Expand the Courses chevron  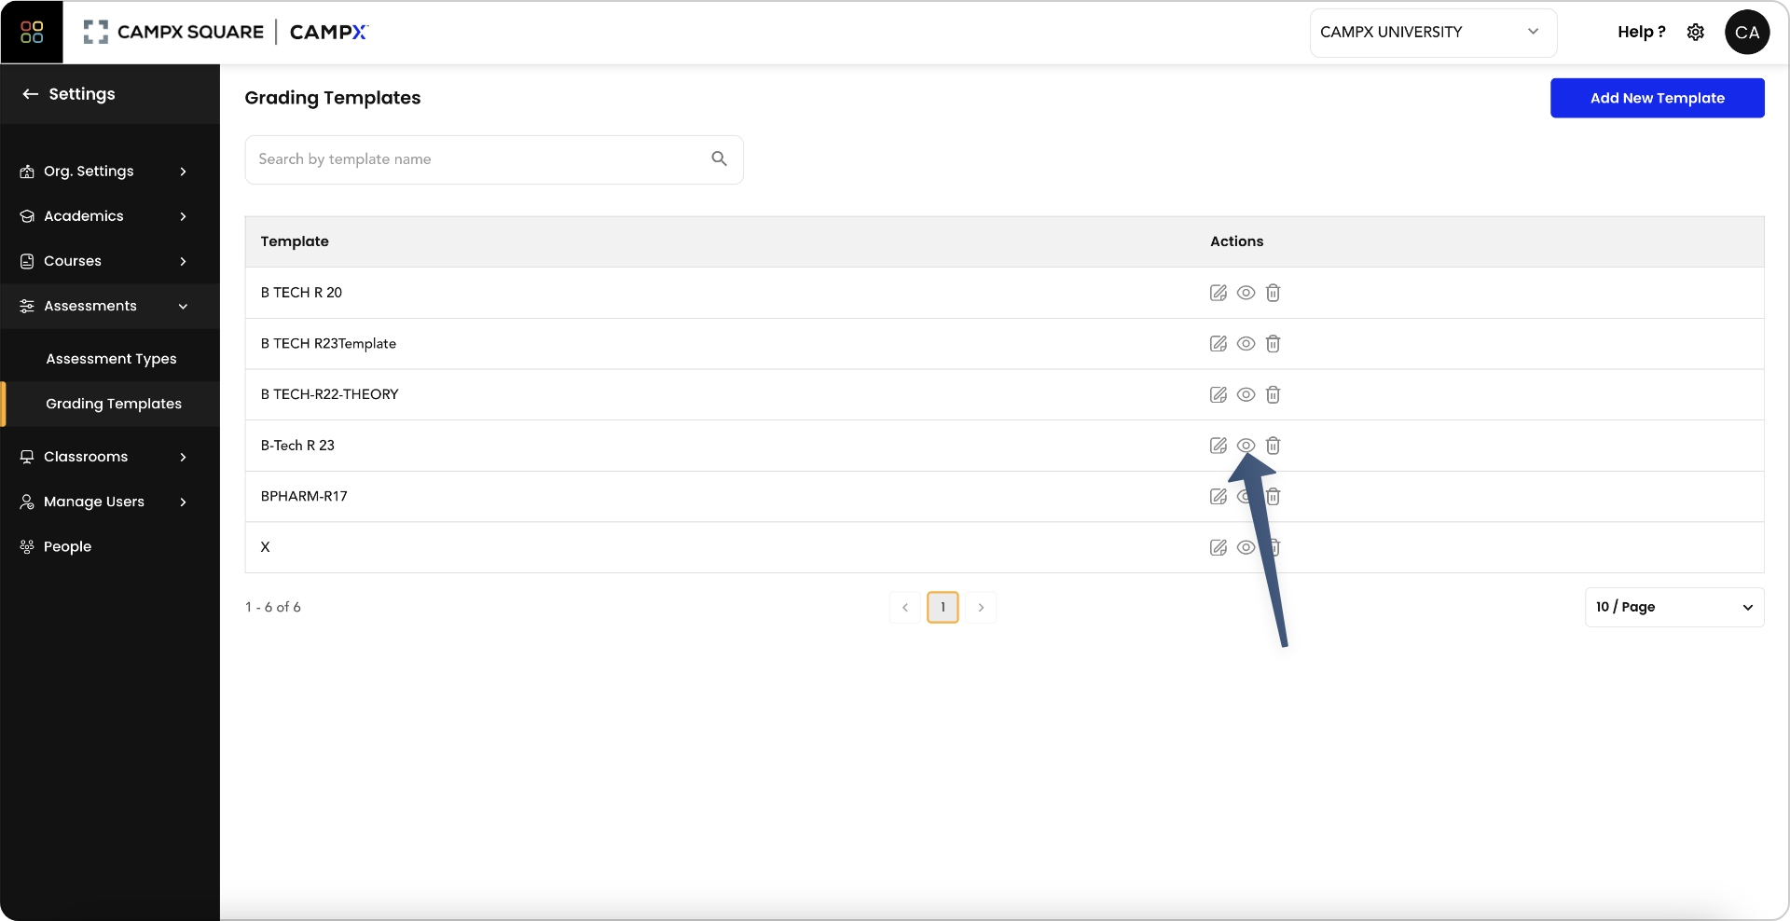coord(183,261)
